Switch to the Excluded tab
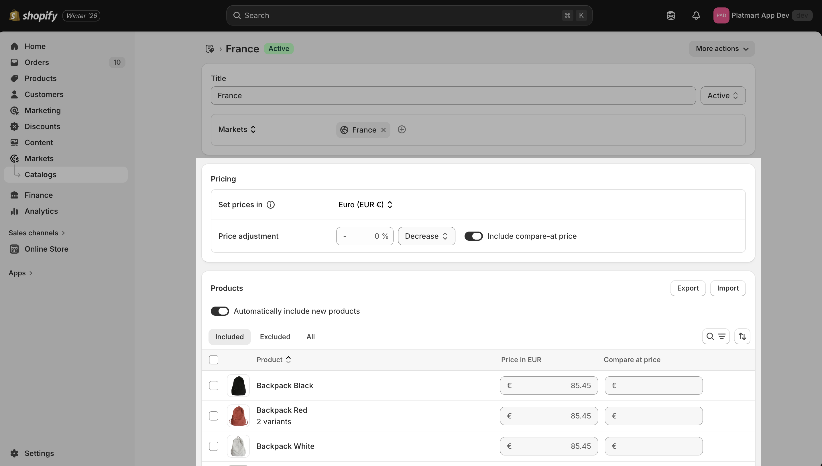The image size is (822, 466). click(275, 337)
